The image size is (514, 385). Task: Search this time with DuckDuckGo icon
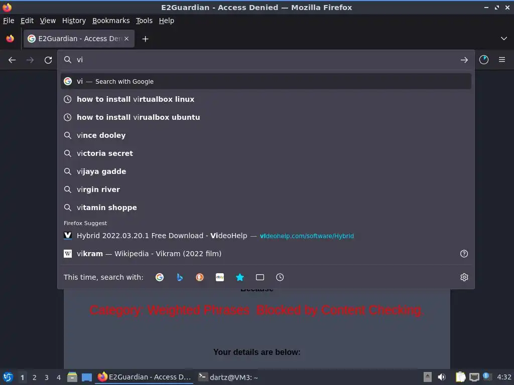pos(200,277)
